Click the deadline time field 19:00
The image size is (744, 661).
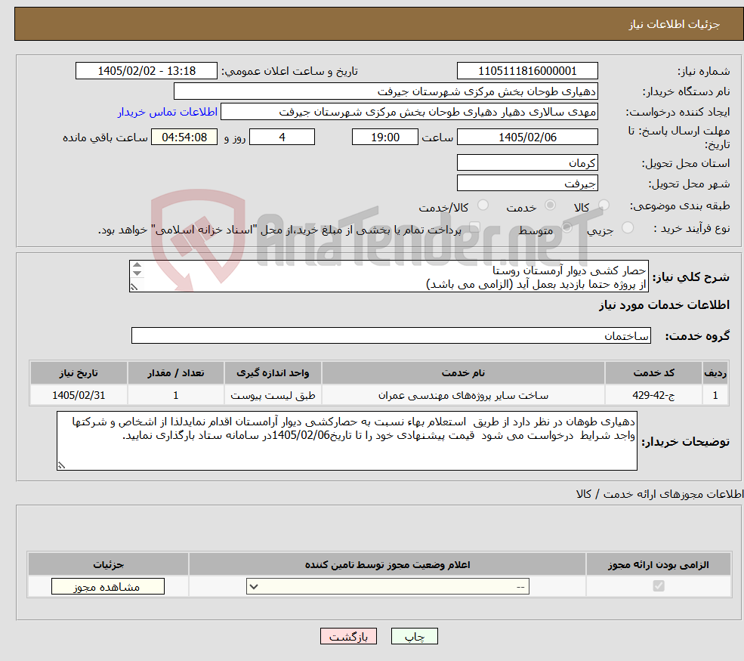pyautogui.click(x=384, y=137)
